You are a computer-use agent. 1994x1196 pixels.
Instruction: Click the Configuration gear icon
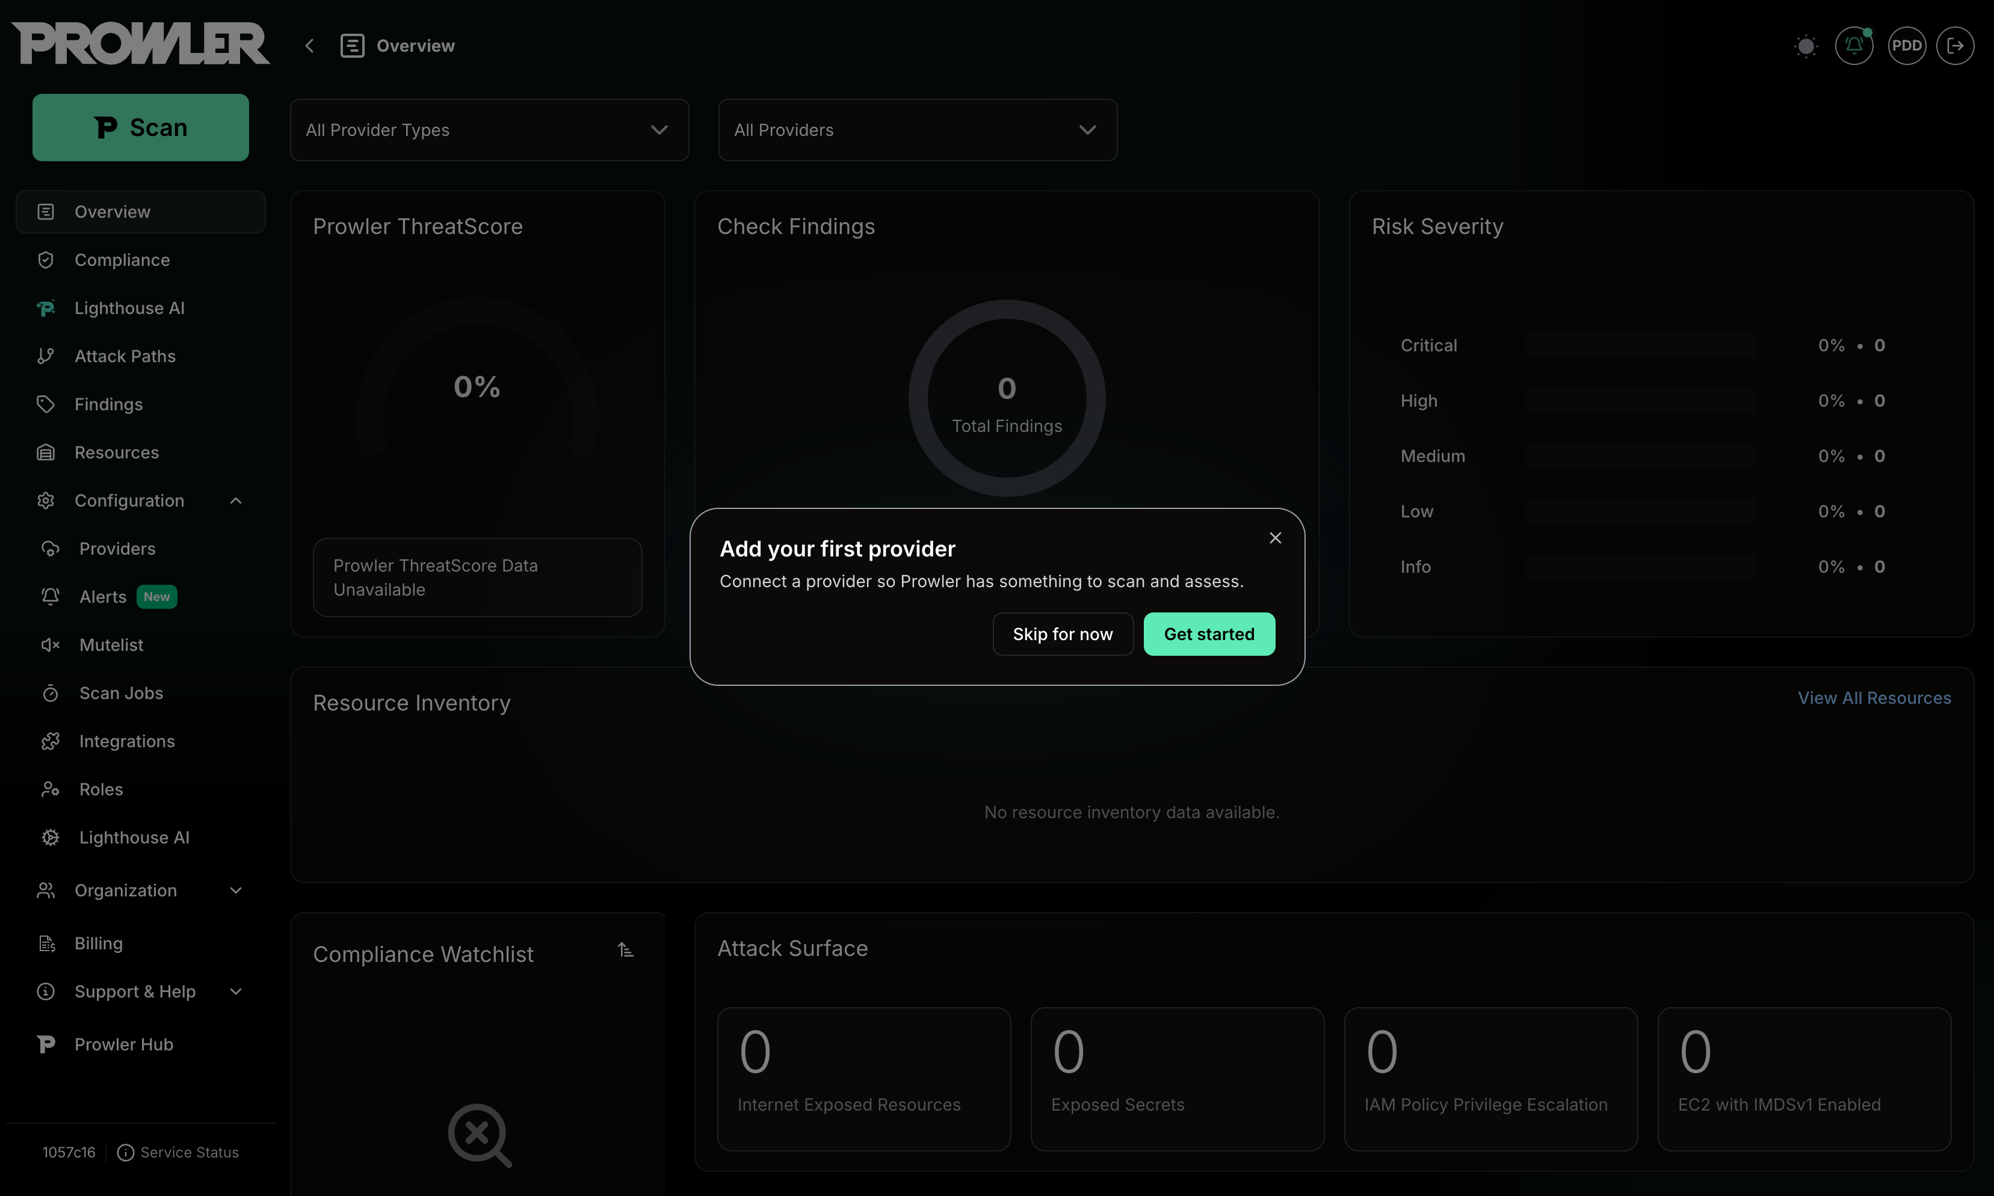[x=46, y=501]
